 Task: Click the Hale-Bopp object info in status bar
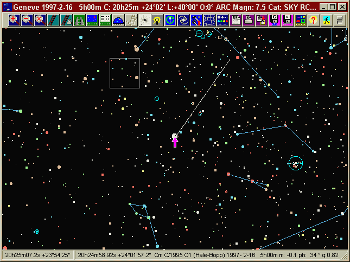coord(208,255)
